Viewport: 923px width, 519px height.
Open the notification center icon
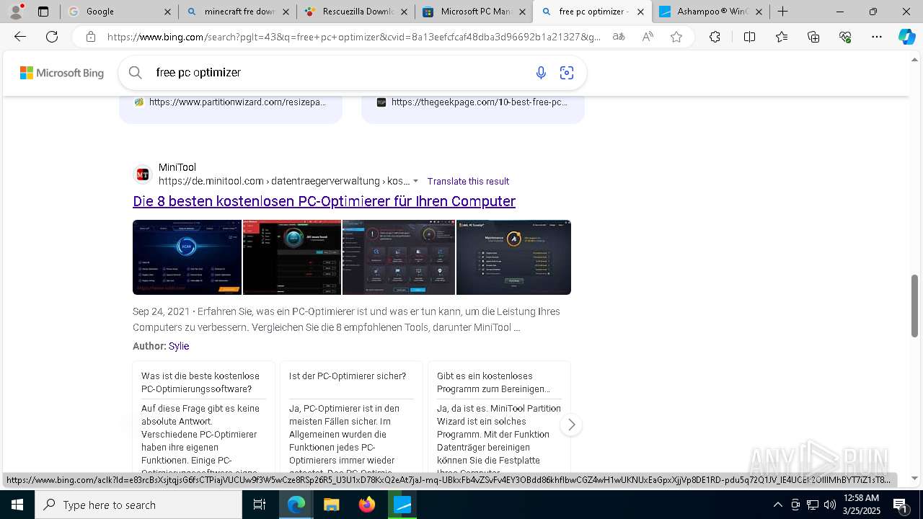[901, 505]
